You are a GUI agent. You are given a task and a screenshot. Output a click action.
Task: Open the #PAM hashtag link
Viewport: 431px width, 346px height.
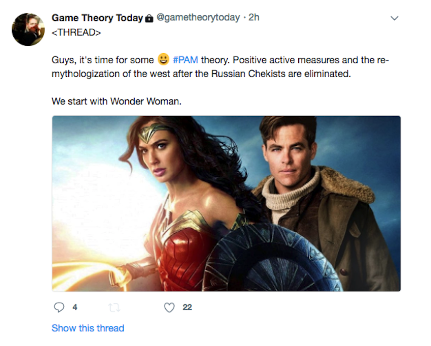(185, 60)
